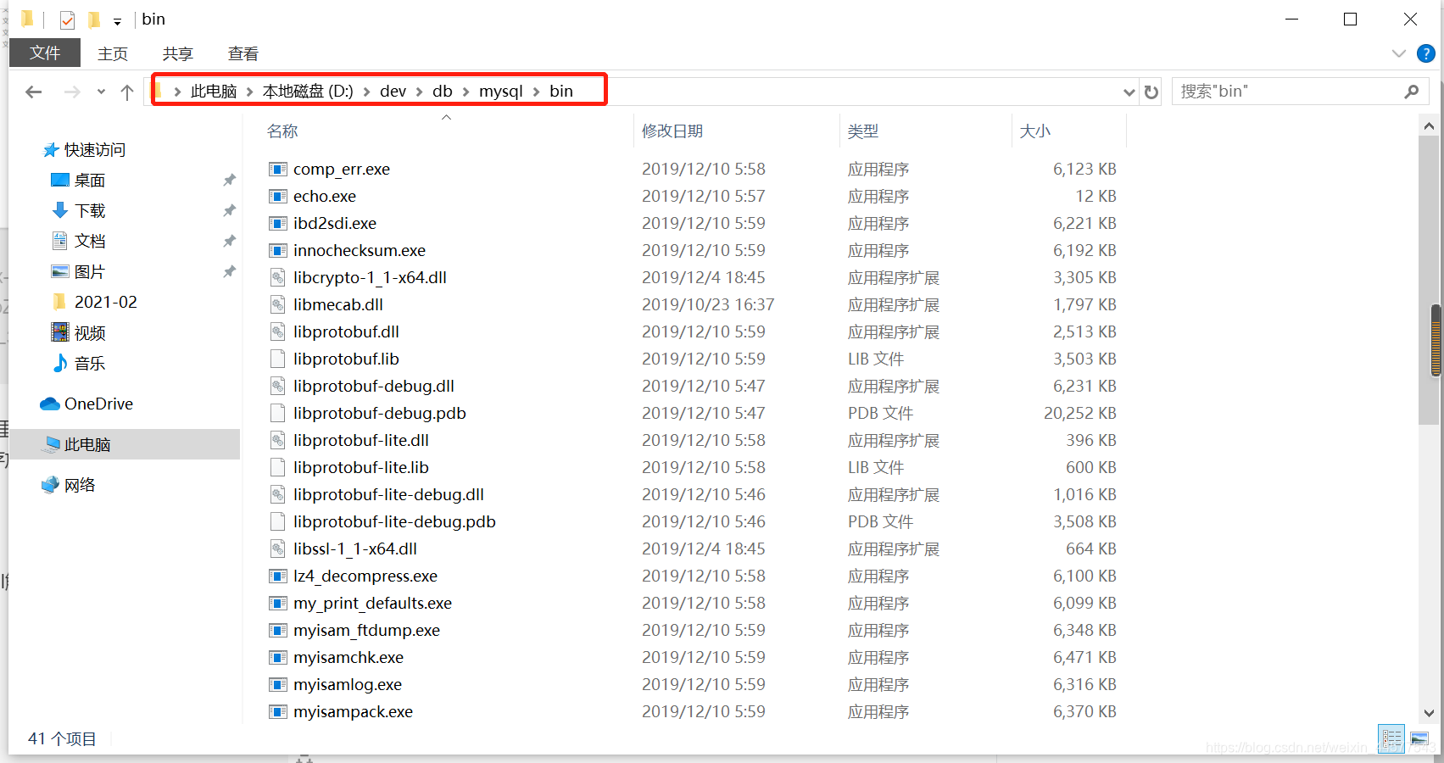1444x763 pixels.
Task: Unpin 下载 using its pin icon
Action: coord(229,210)
